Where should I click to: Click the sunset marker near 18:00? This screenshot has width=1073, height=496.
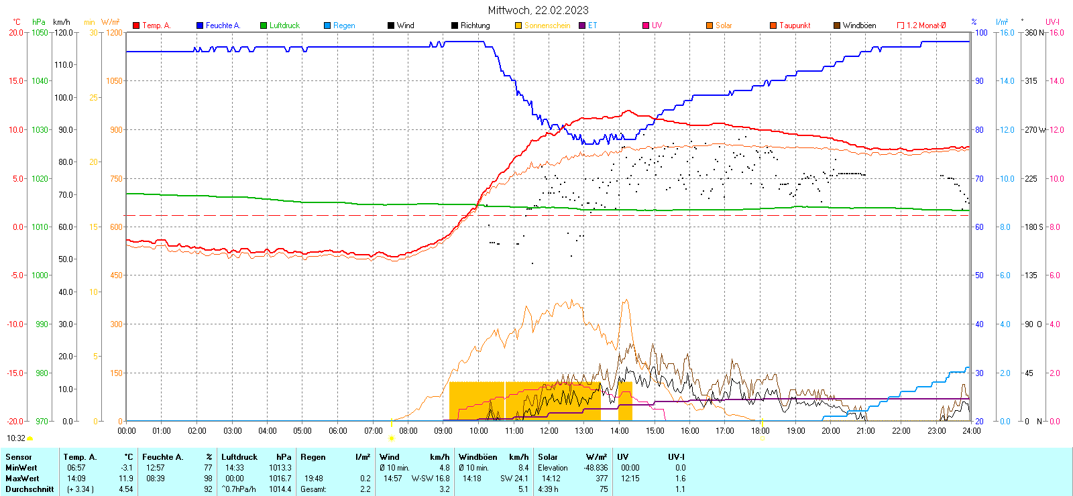point(762,438)
